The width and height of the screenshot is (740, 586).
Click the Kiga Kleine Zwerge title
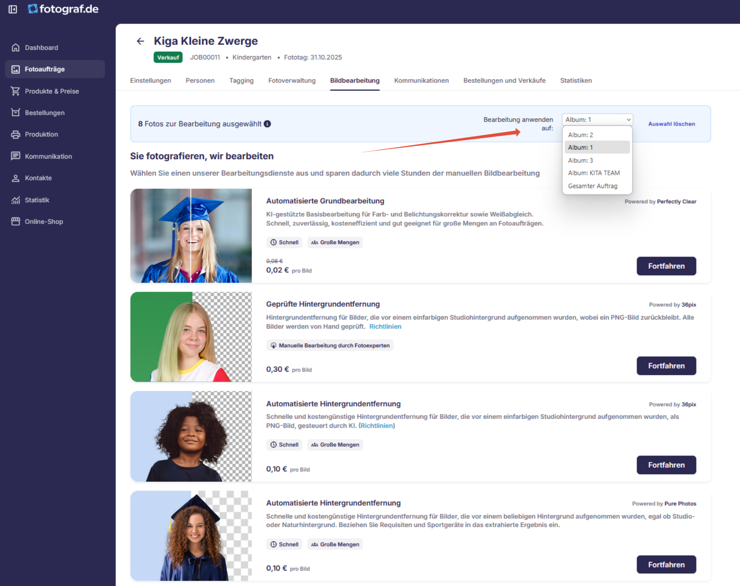(x=206, y=41)
